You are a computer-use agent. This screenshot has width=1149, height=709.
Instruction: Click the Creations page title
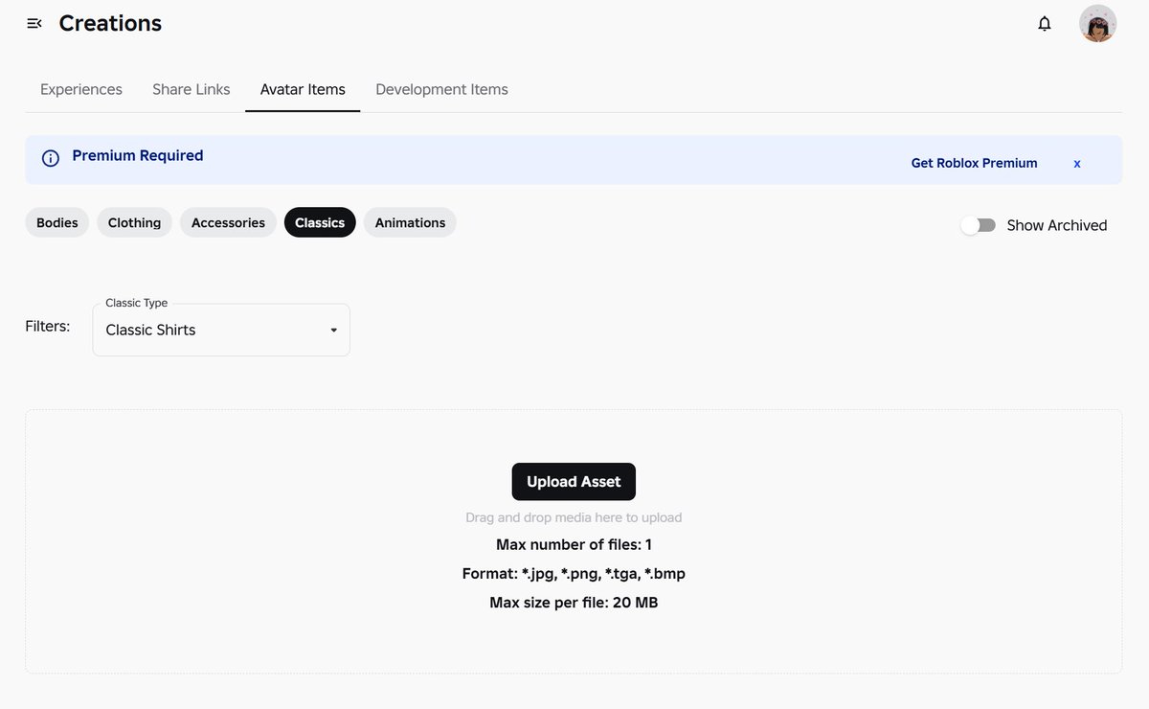point(110,23)
